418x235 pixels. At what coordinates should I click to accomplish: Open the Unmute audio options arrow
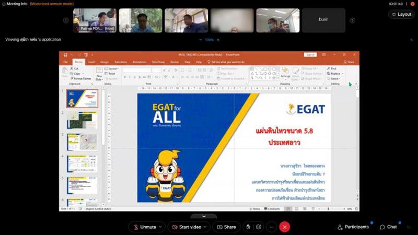click(160, 227)
